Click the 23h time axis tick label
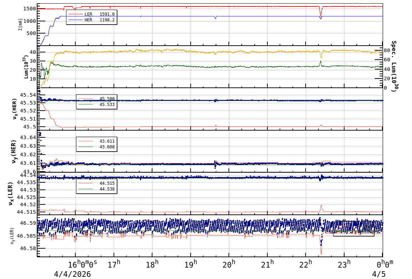 [344, 264]
